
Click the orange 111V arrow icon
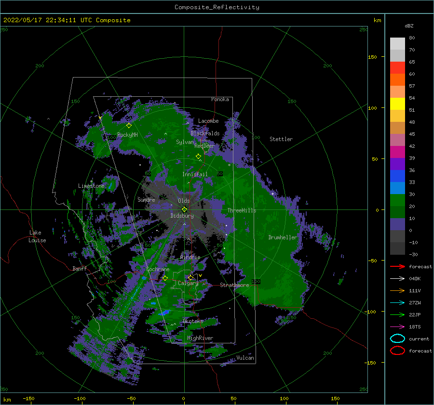[397, 290]
